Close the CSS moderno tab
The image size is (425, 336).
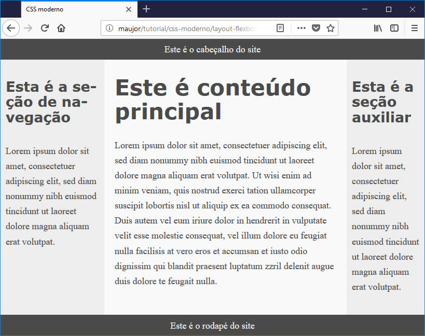pos(129,9)
